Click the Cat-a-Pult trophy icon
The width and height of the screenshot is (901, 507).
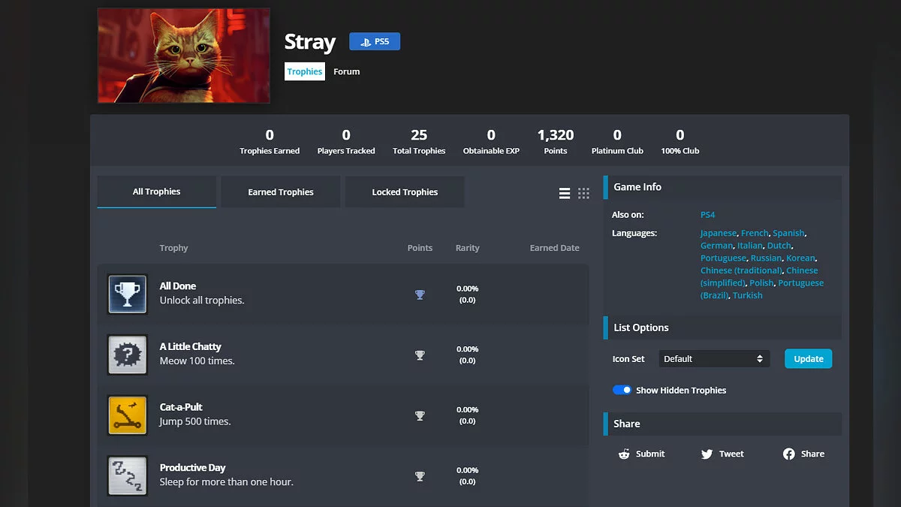127,415
